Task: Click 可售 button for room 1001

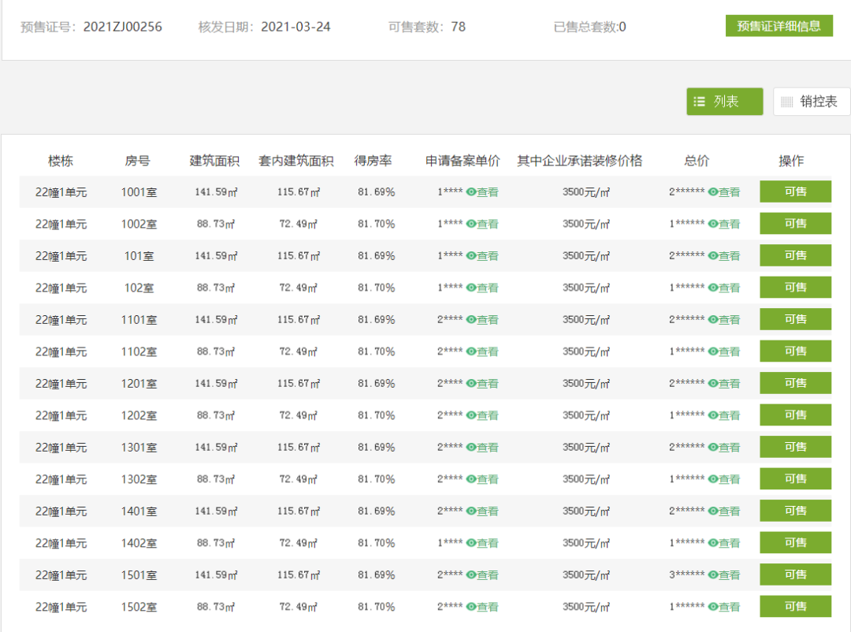Action: 795,191
